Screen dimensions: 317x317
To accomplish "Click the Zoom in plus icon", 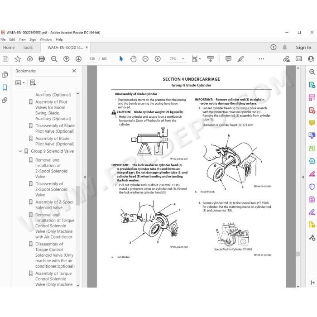I will 158,59.
